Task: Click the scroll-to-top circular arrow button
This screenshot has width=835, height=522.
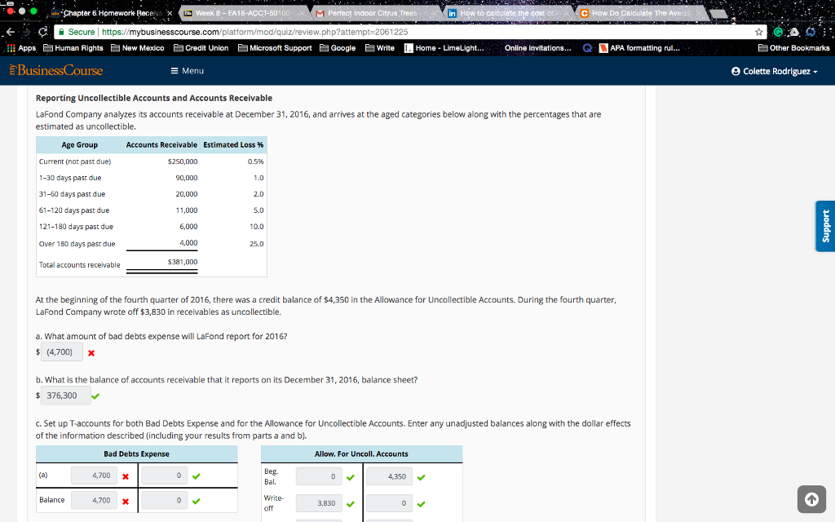Action: 811,499
